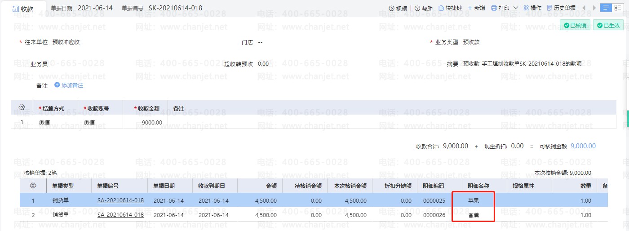Screen dimensions: 629x231
Task: Open the 操作 actions menu
Action: pos(532,8)
